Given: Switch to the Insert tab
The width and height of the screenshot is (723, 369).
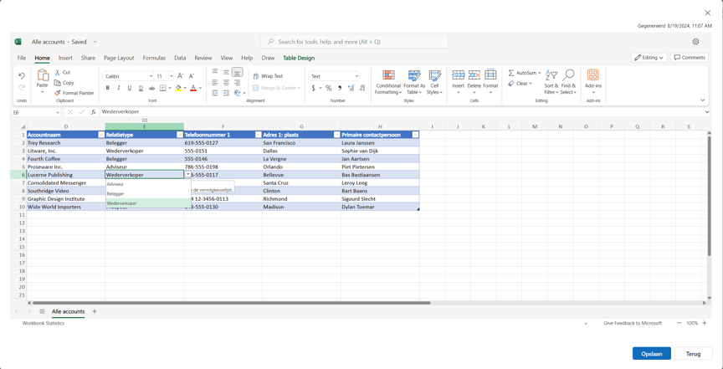Looking at the screenshot, I should click(x=65, y=58).
